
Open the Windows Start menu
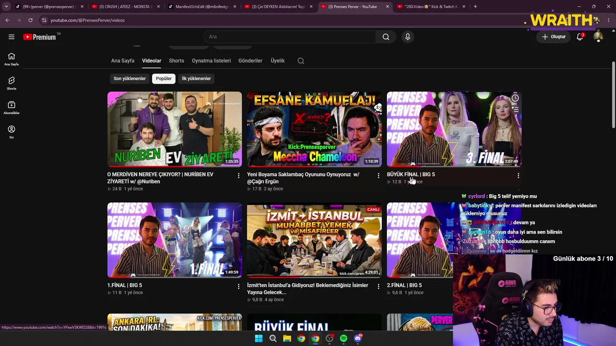(x=258, y=338)
